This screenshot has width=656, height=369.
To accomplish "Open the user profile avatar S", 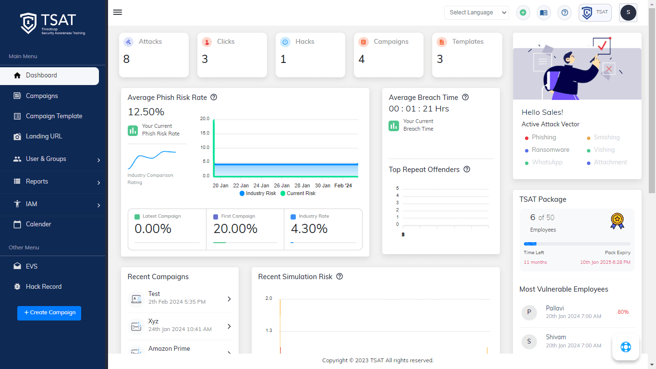I will pyautogui.click(x=628, y=13).
